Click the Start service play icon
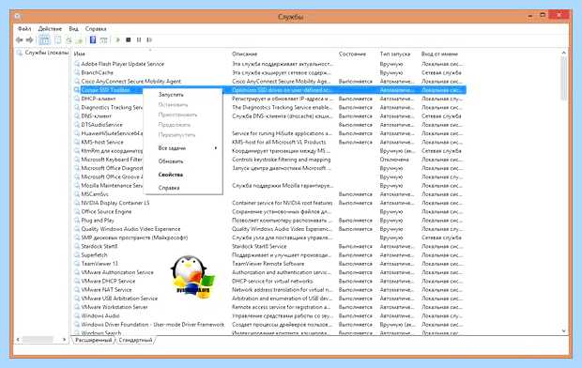 tap(117, 39)
